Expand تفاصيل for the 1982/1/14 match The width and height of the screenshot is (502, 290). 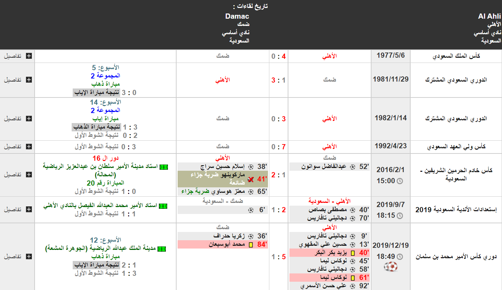pos(17,119)
